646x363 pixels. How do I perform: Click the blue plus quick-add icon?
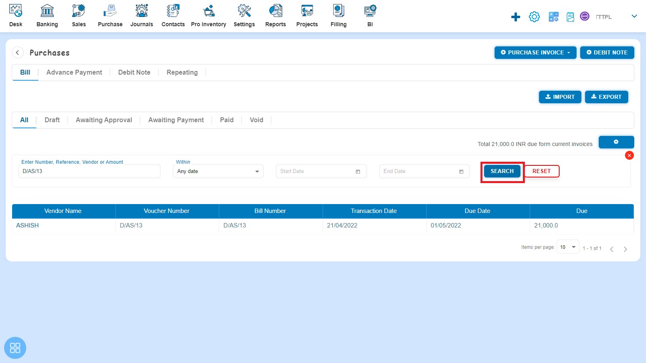click(516, 17)
